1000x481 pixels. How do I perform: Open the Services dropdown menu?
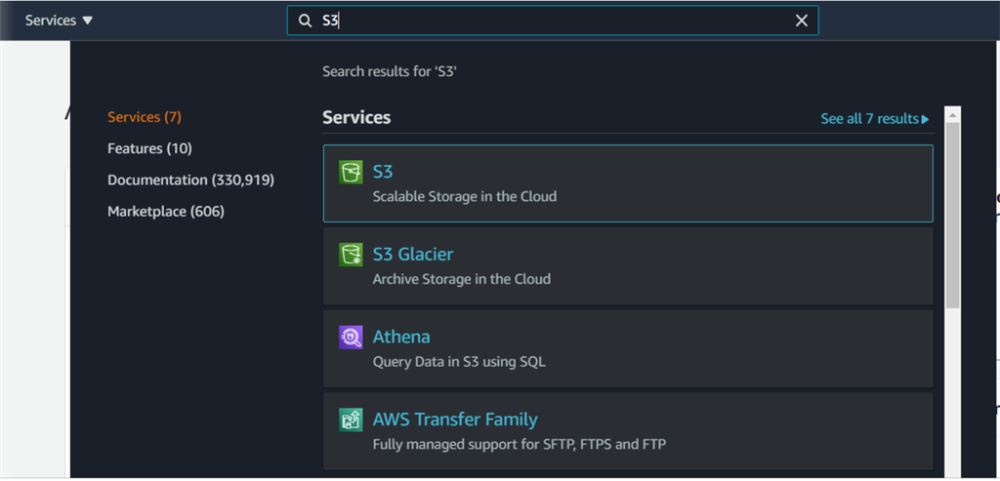pyautogui.click(x=60, y=20)
